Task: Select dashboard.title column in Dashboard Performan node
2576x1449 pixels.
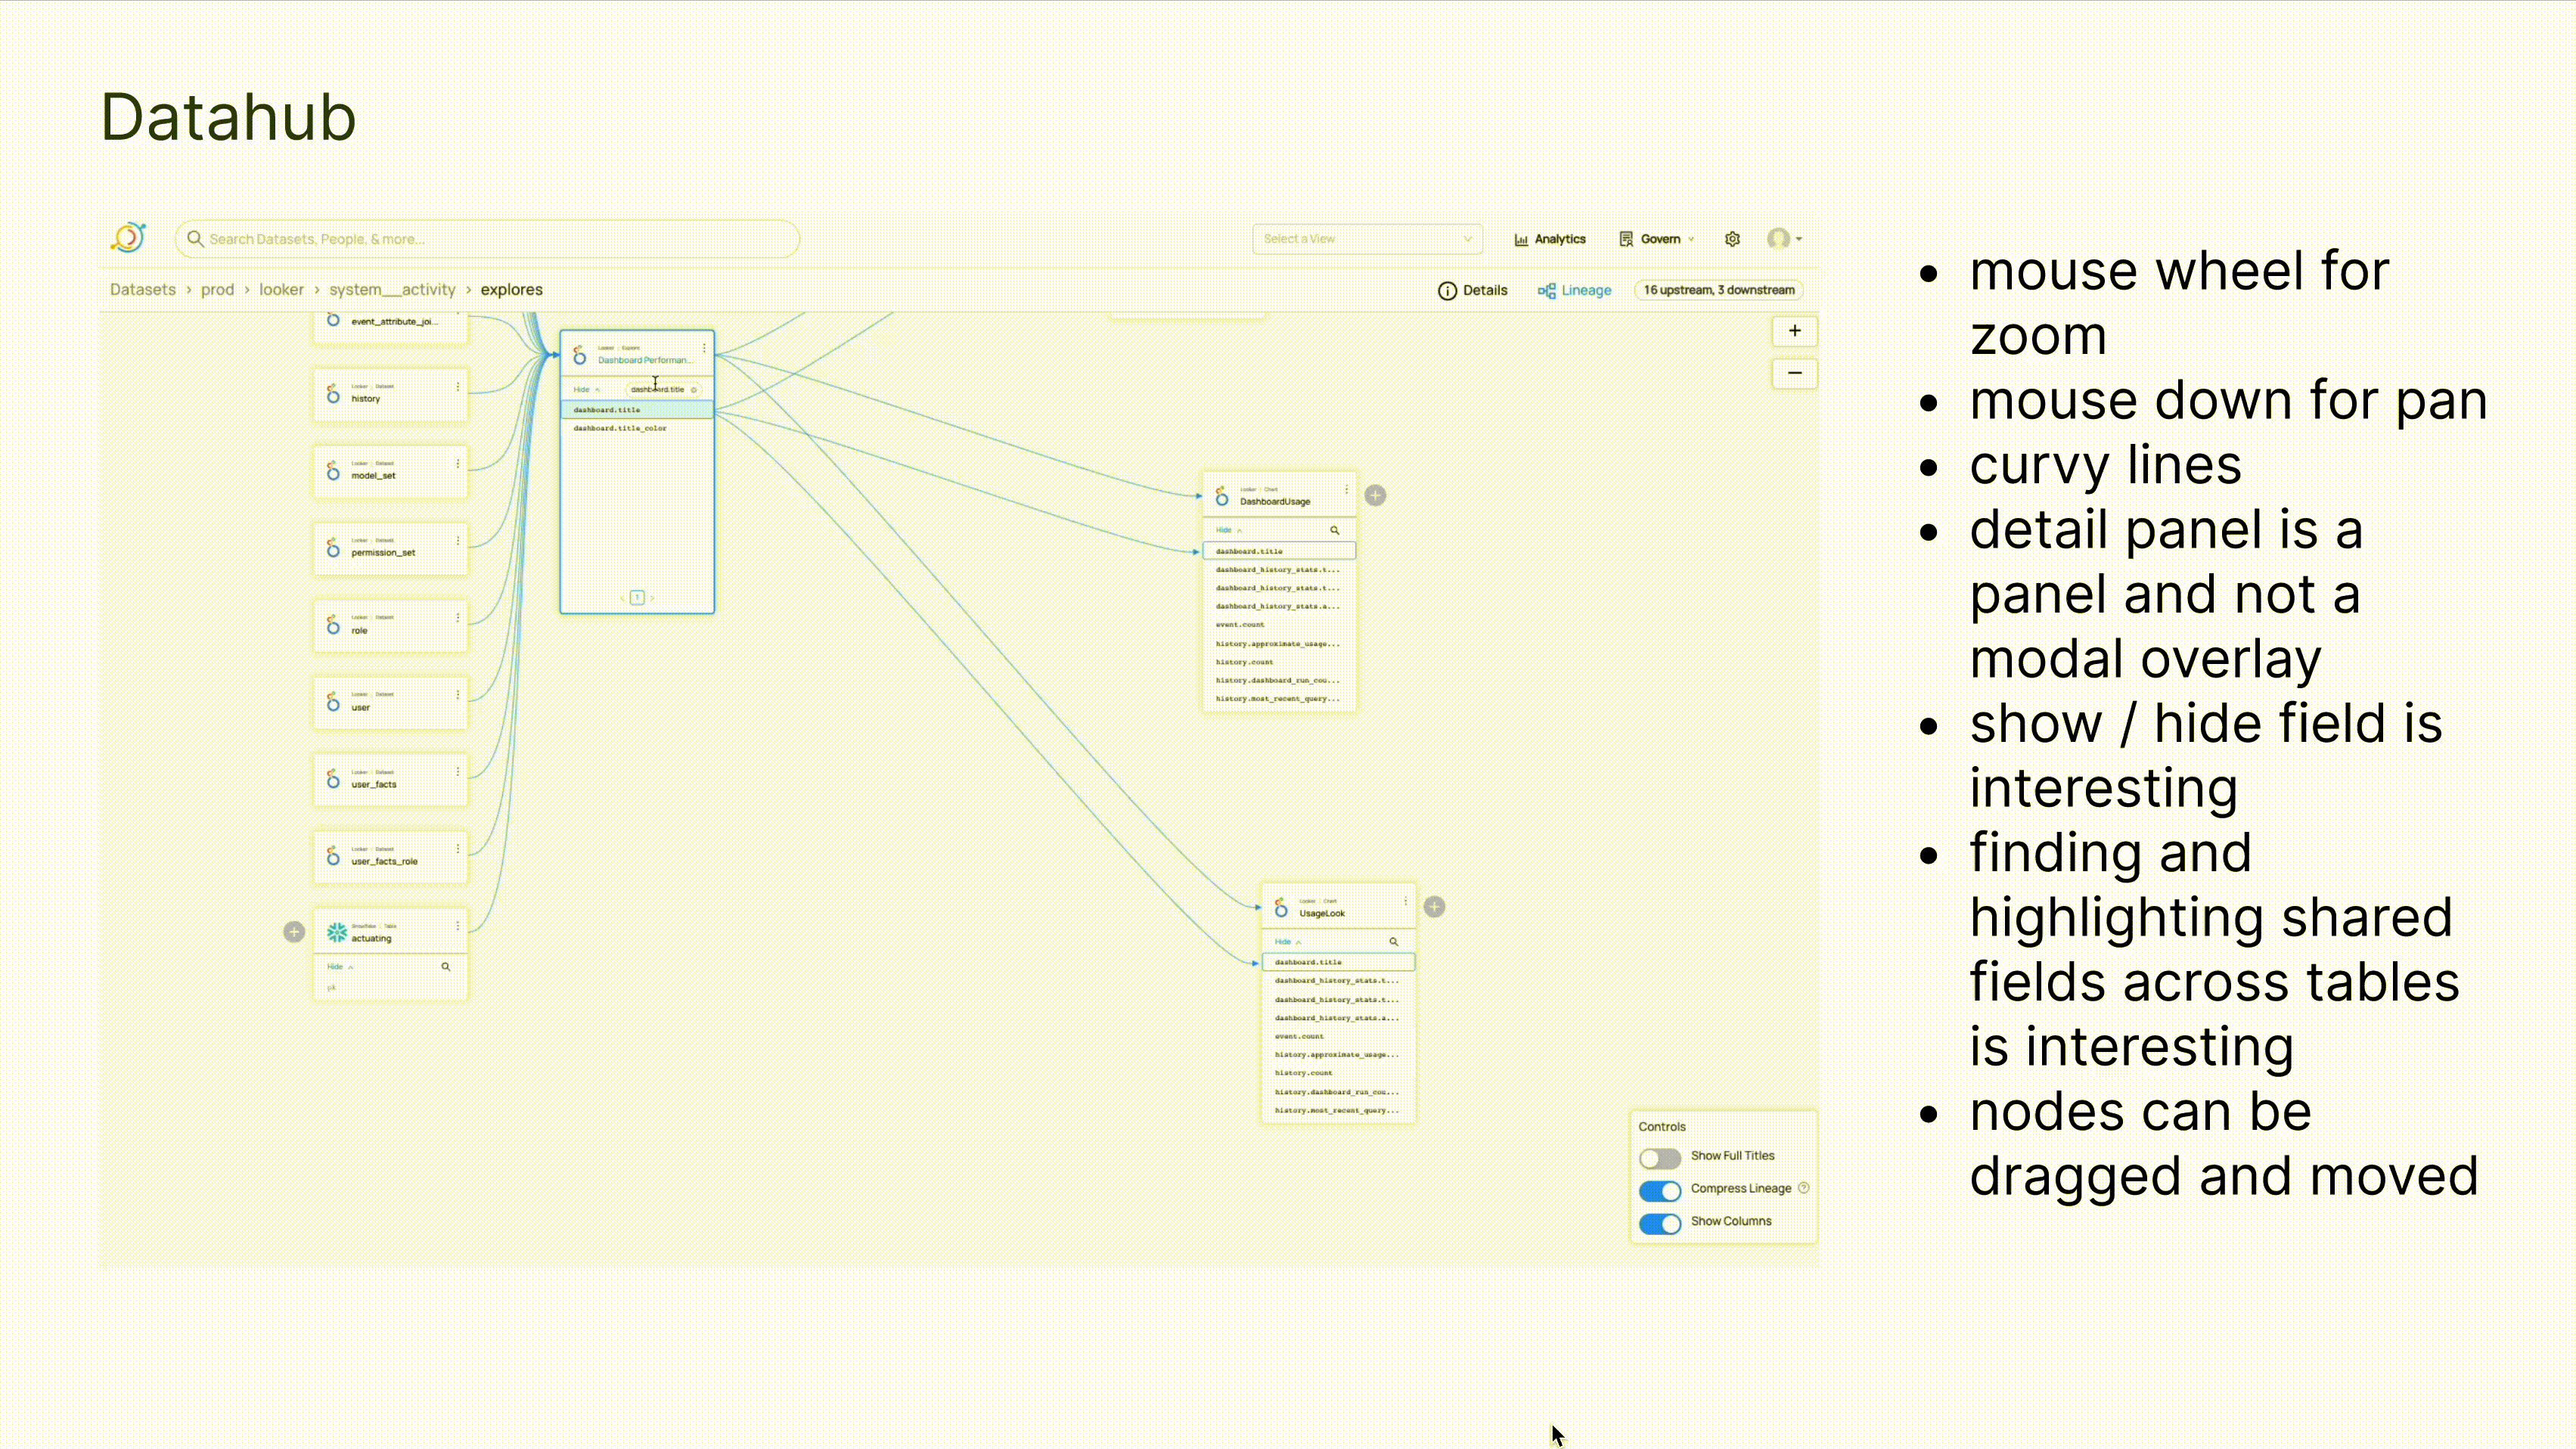Action: point(637,410)
